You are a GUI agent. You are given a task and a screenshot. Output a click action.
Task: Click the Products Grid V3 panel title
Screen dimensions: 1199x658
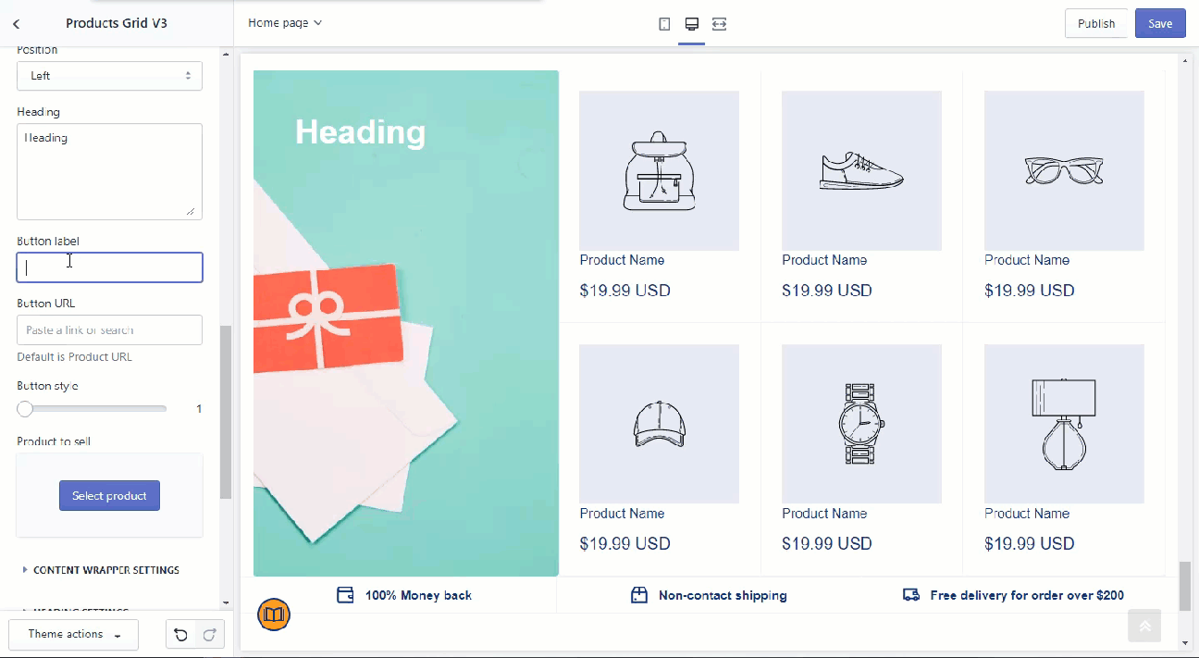click(117, 24)
